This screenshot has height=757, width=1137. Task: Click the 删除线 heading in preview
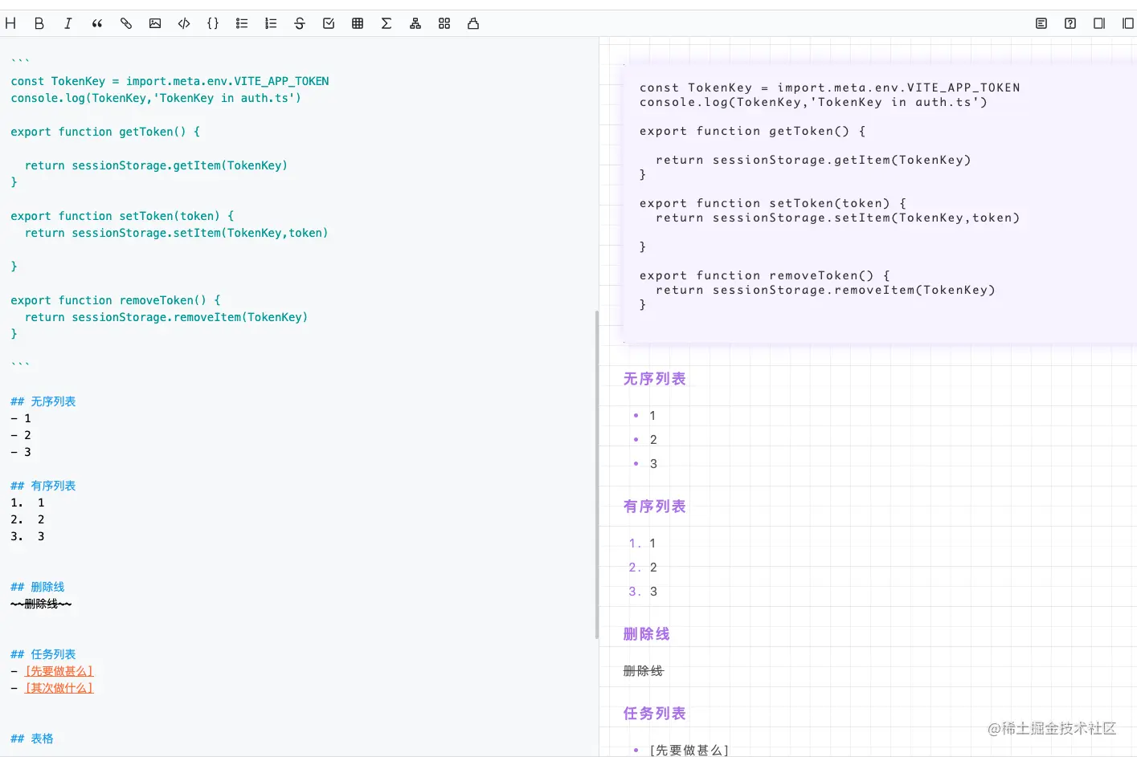(x=647, y=634)
